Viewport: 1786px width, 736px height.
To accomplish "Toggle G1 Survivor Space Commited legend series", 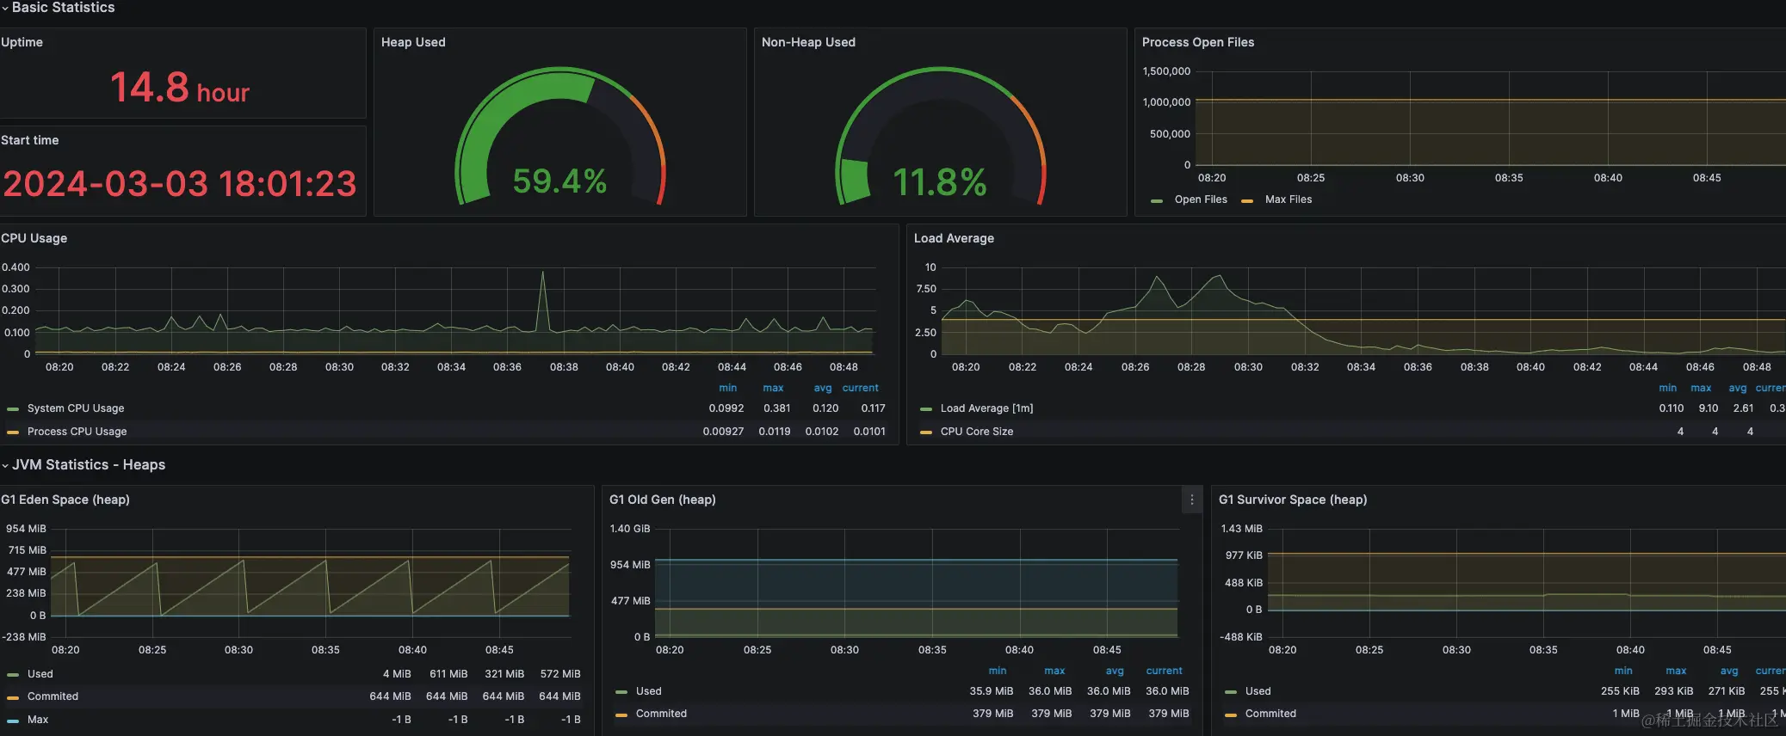I will click(1270, 714).
